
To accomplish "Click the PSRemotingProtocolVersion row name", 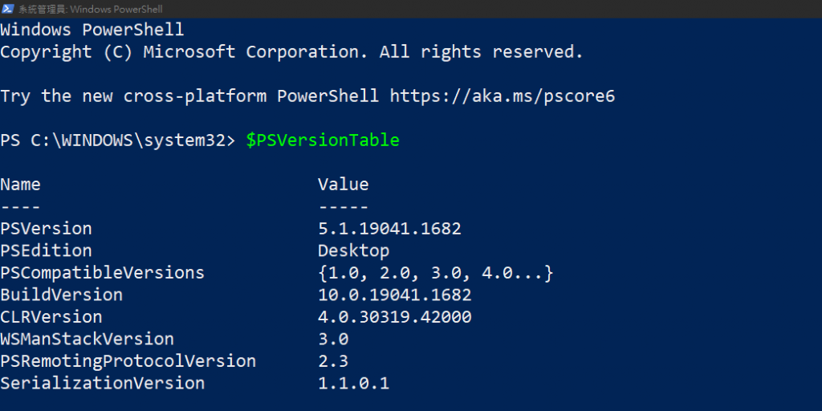I will pos(128,360).
